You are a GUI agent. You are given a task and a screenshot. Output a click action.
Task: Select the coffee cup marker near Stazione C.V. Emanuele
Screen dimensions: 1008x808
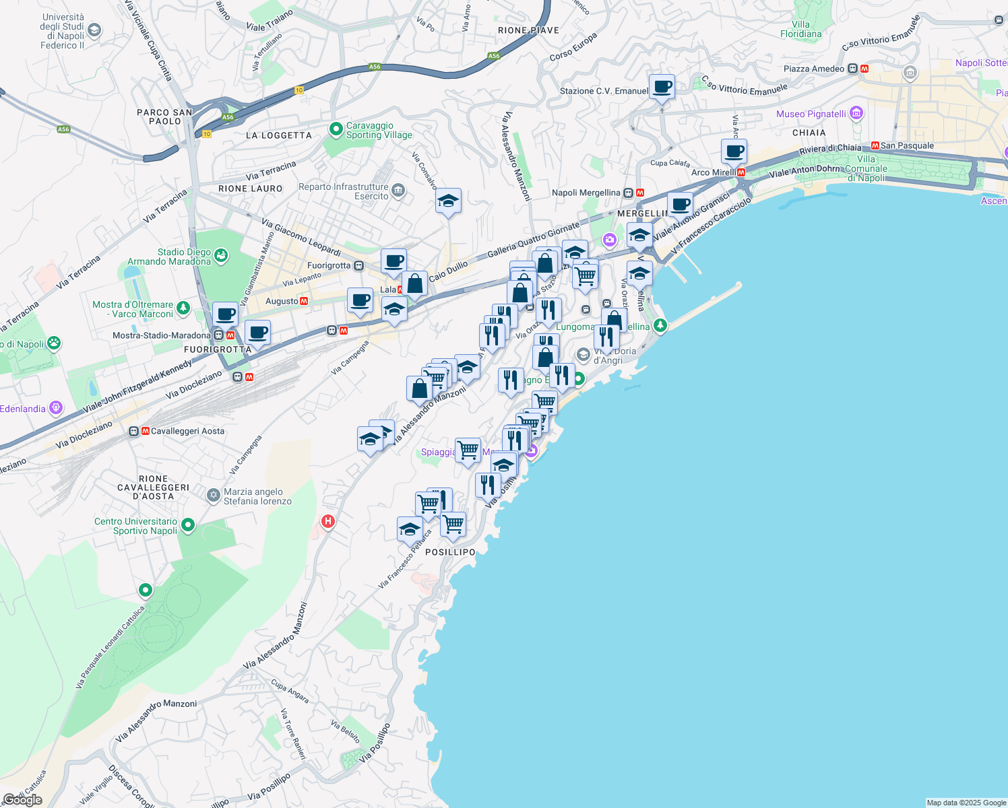(662, 88)
